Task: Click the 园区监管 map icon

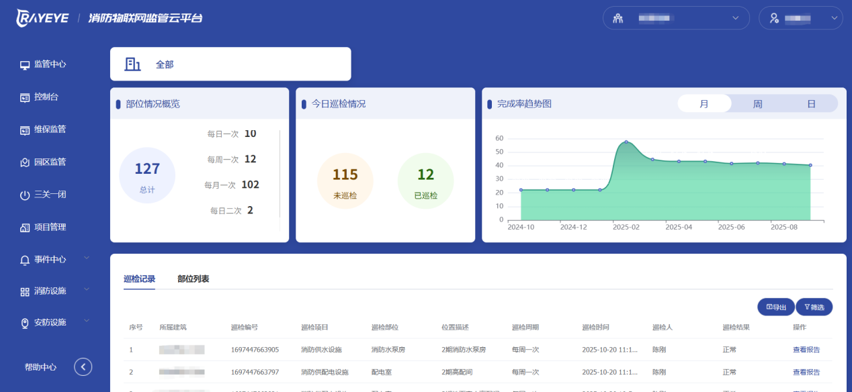Action: tap(25, 162)
